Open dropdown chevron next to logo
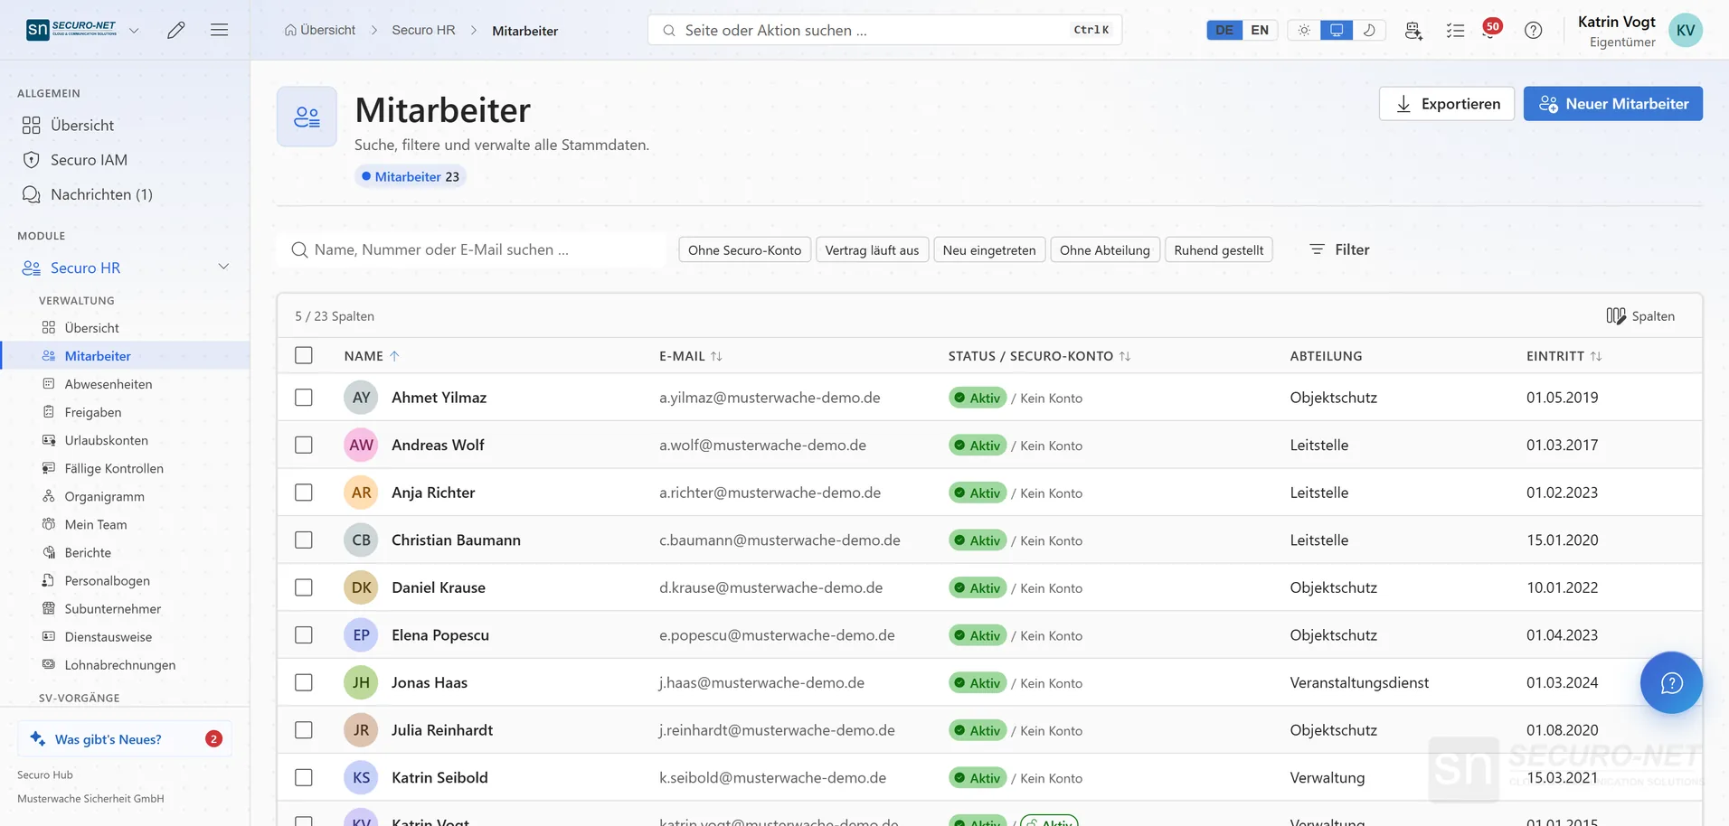 point(134,30)
